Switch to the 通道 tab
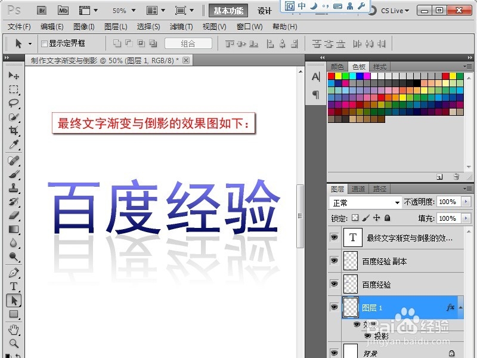The height and width of the screenshot is (358, 477). point(358,188)
